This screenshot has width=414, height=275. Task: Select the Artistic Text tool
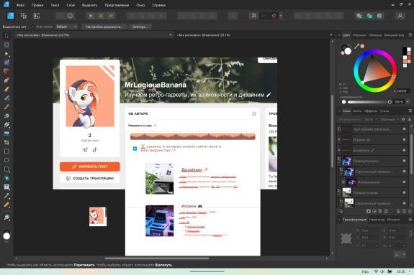[x=6, y=187]
